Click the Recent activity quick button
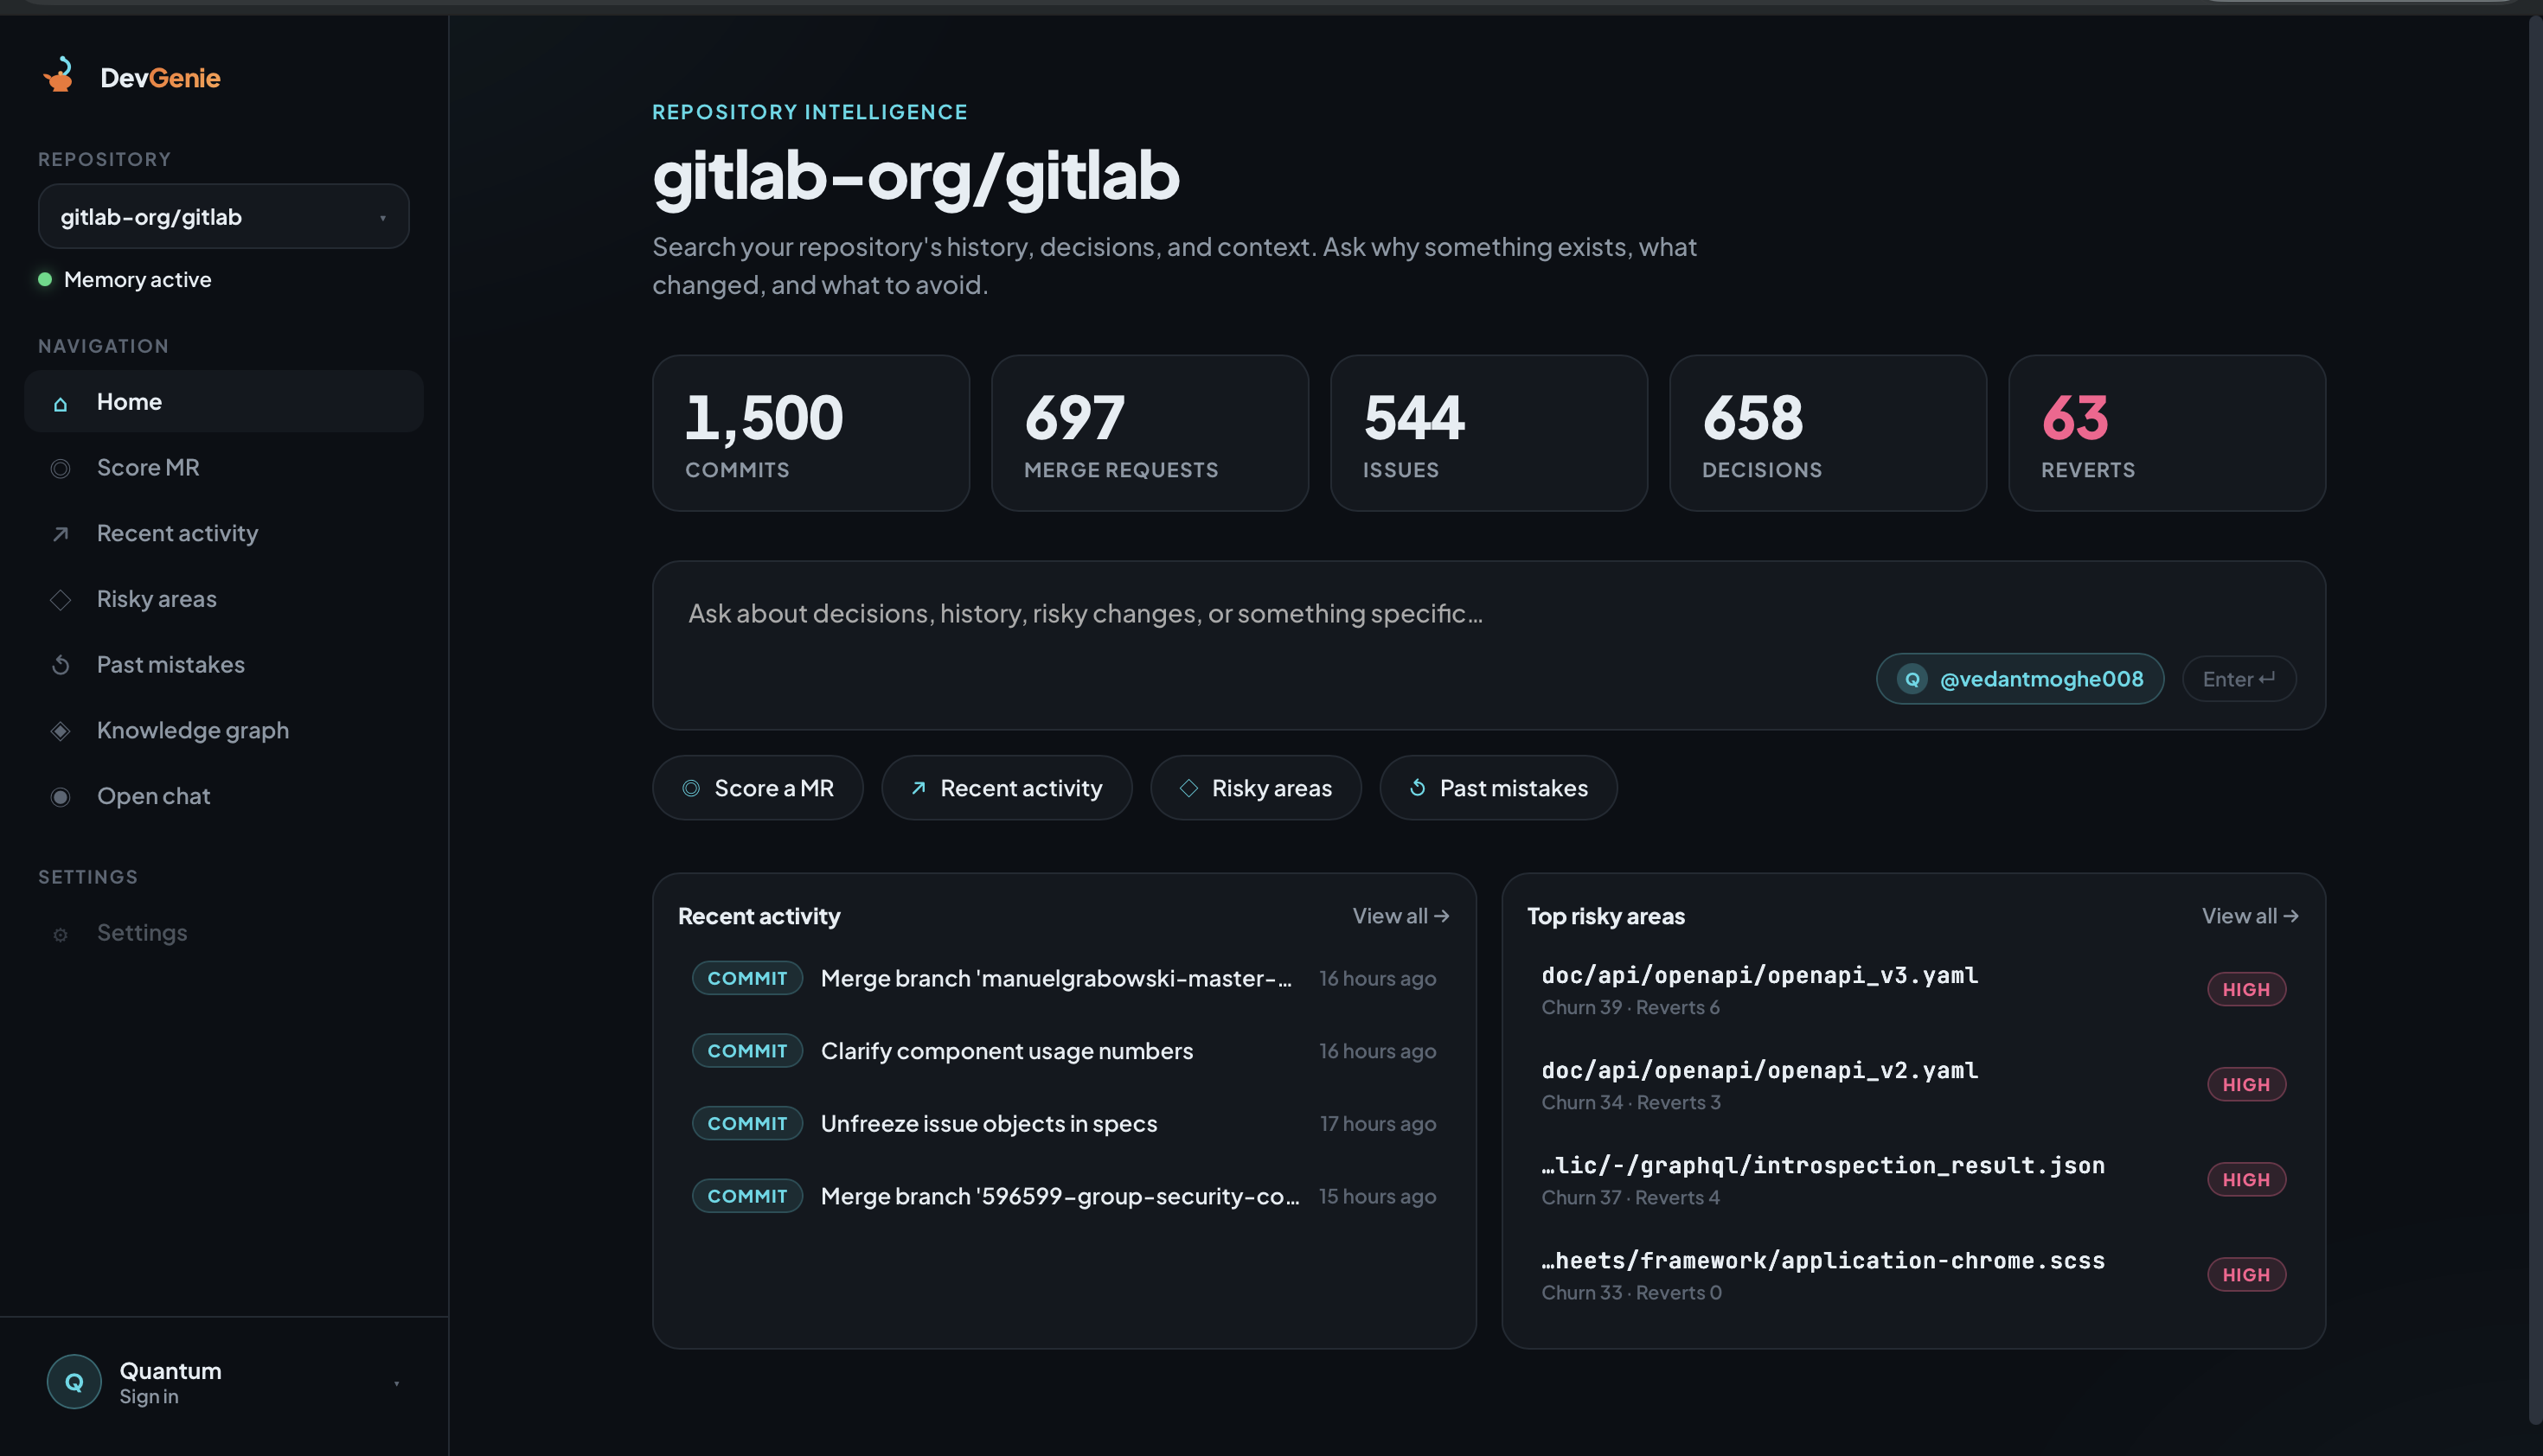Image resolution: width=2543 pixels, height=1456 pixels. pyautogui.click(x=1007, y=788)
